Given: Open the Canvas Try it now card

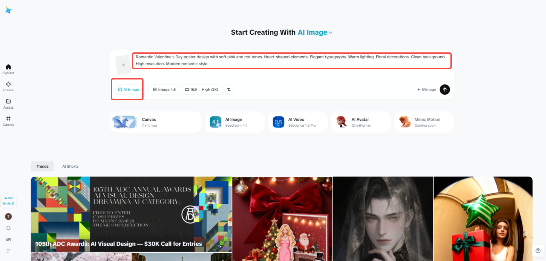Looking at the screenshot, I should tap(155, 122).
